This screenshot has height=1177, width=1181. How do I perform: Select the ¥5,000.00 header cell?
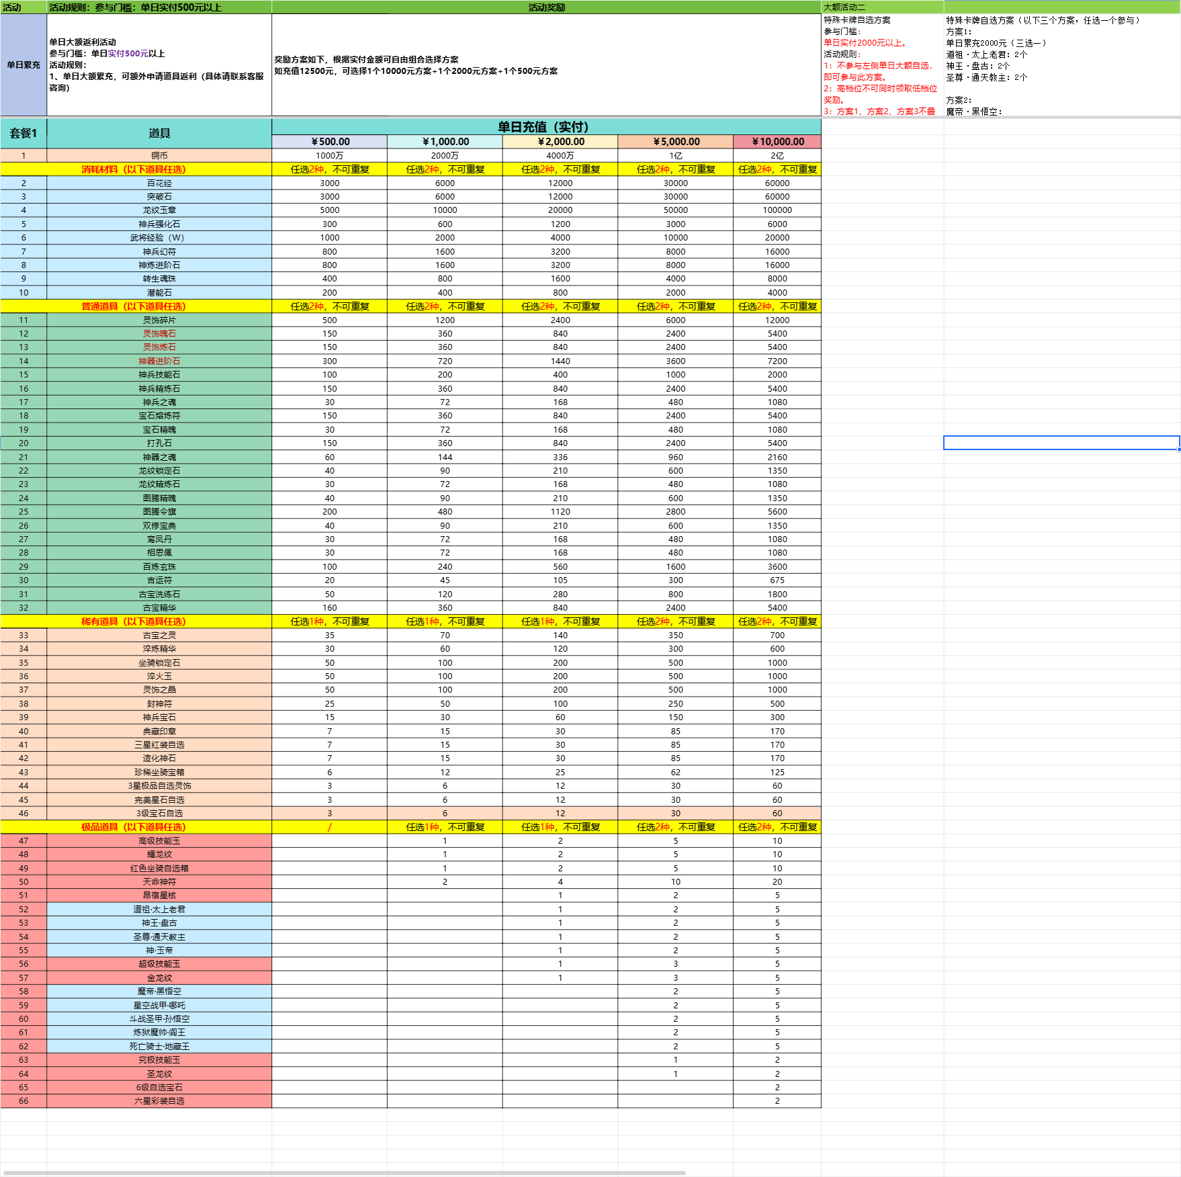point(675,142)
